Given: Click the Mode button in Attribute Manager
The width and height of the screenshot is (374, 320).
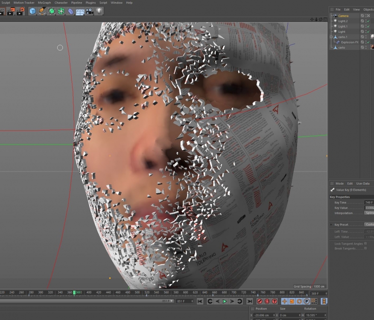Looking at the screenshot, I should click(339, 183).
